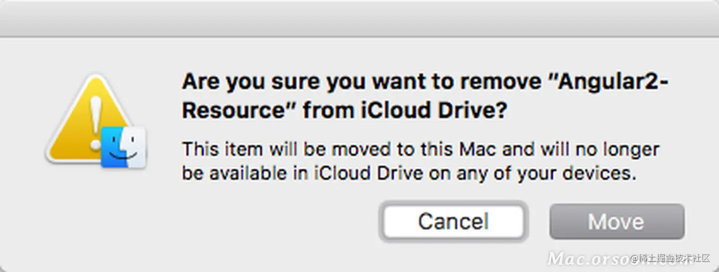Click the "be available in iCloud Drive" line
Viewport: 719px width, 272px height.
coord(302,173)
